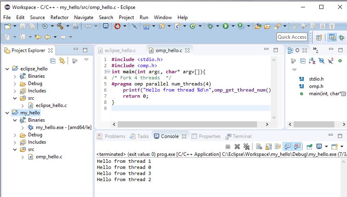
Task: Switch to the Terminal tab
Action: 238,136
